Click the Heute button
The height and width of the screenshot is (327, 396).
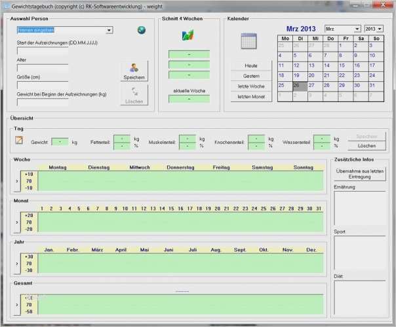[251, 66]
